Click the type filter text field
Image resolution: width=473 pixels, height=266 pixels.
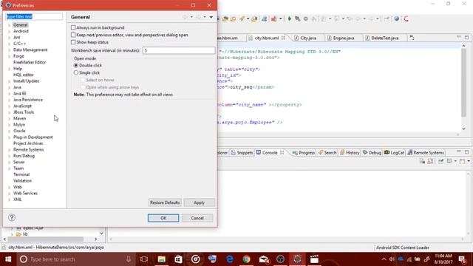click(x=34, y=16)
